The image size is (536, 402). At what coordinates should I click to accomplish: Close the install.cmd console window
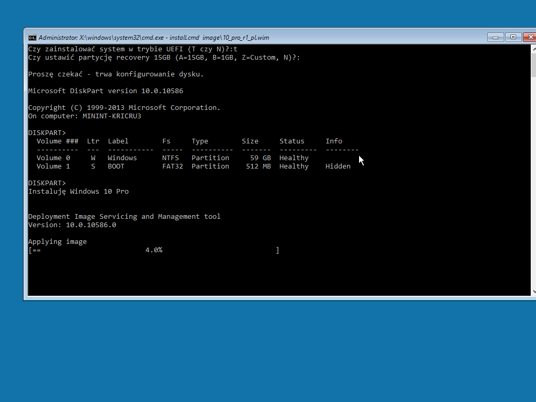(x=530, y=37)
